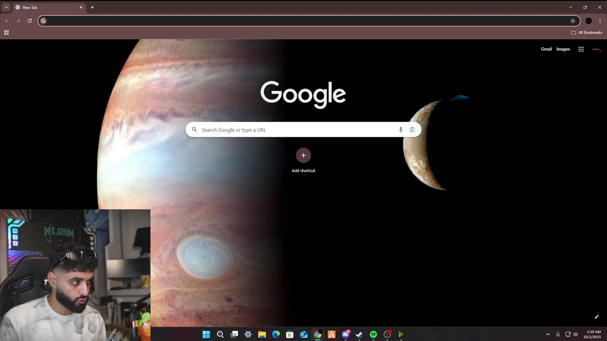Image resolution: width=607 pixels, height=341 pixels.
Task: Open the All Bookmarks folder
Action: click(x=587, y=33)
